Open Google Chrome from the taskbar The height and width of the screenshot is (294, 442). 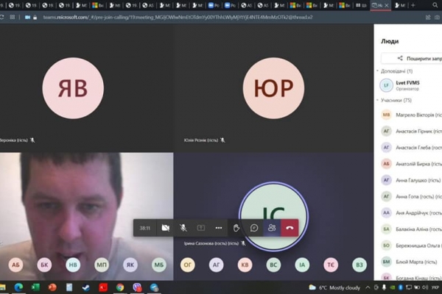pos(120,287)
